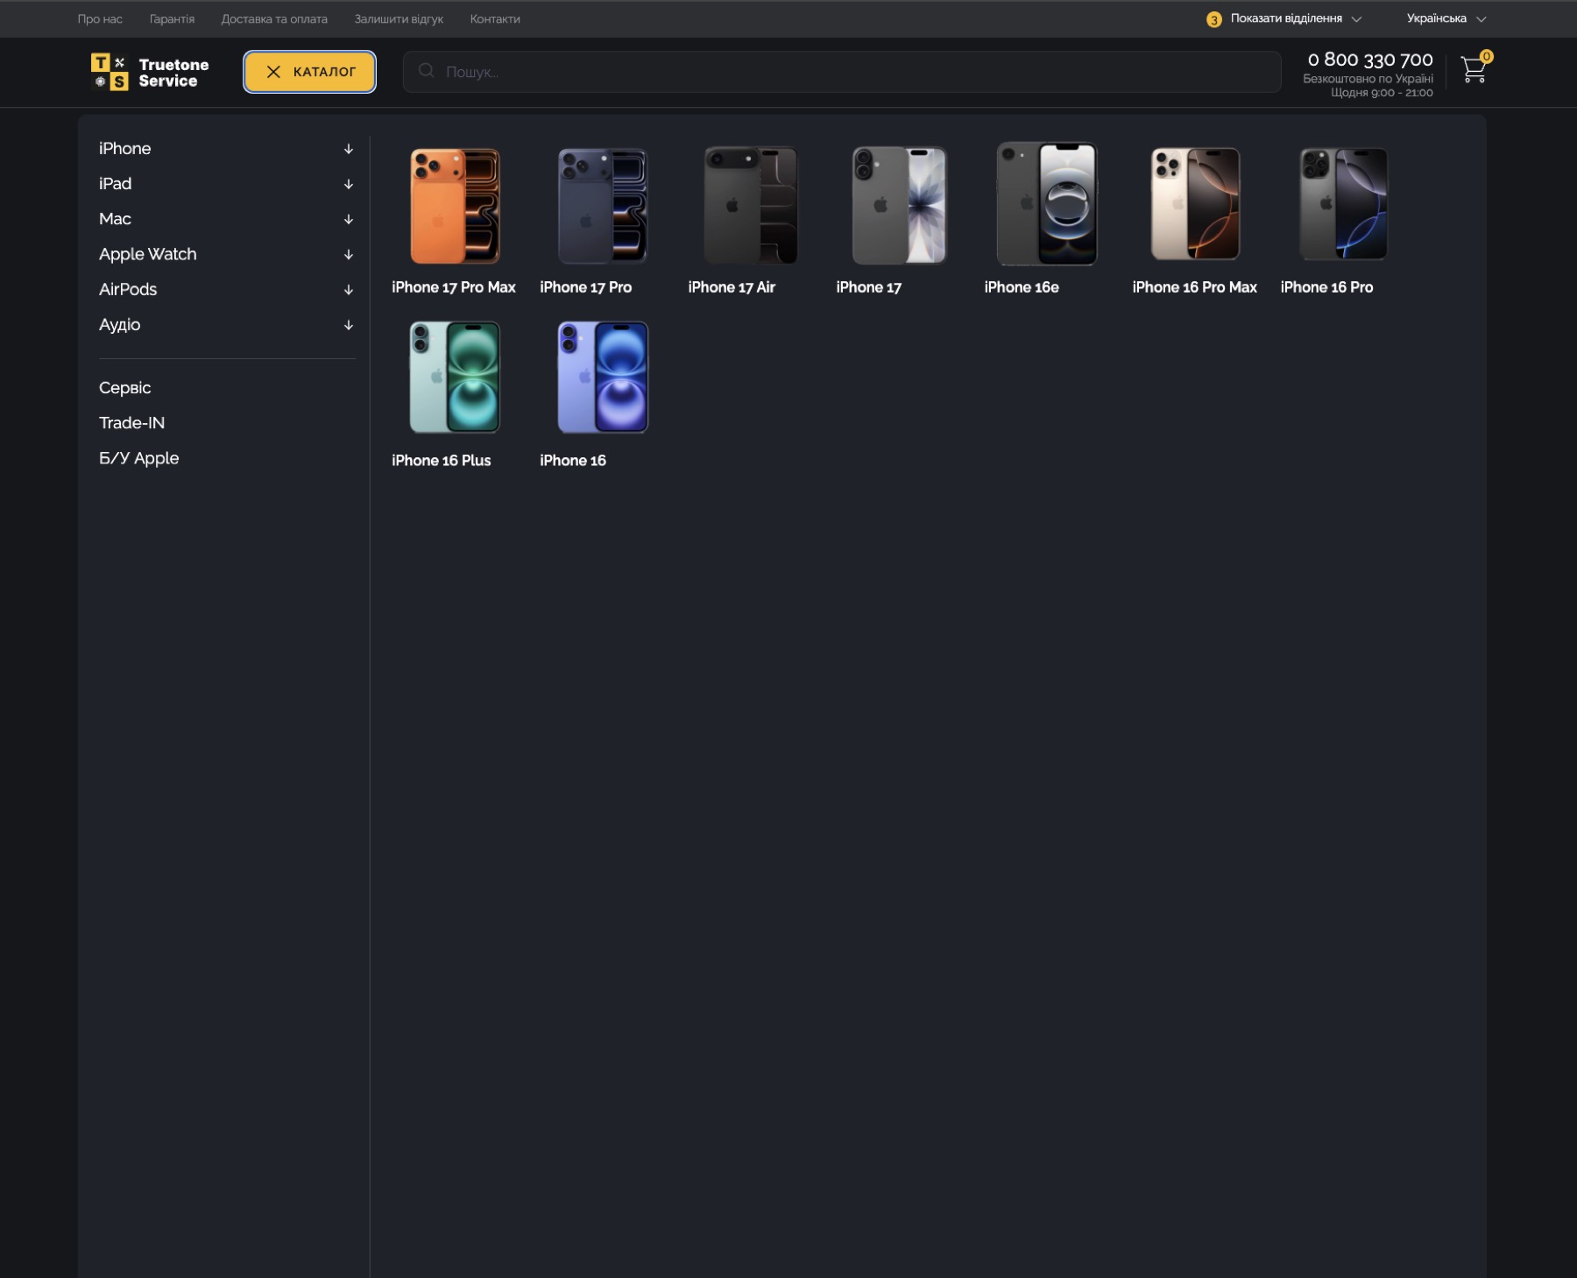Click the search magnifier icon
Screen dimensions: 1577x1278
(426, 71)
